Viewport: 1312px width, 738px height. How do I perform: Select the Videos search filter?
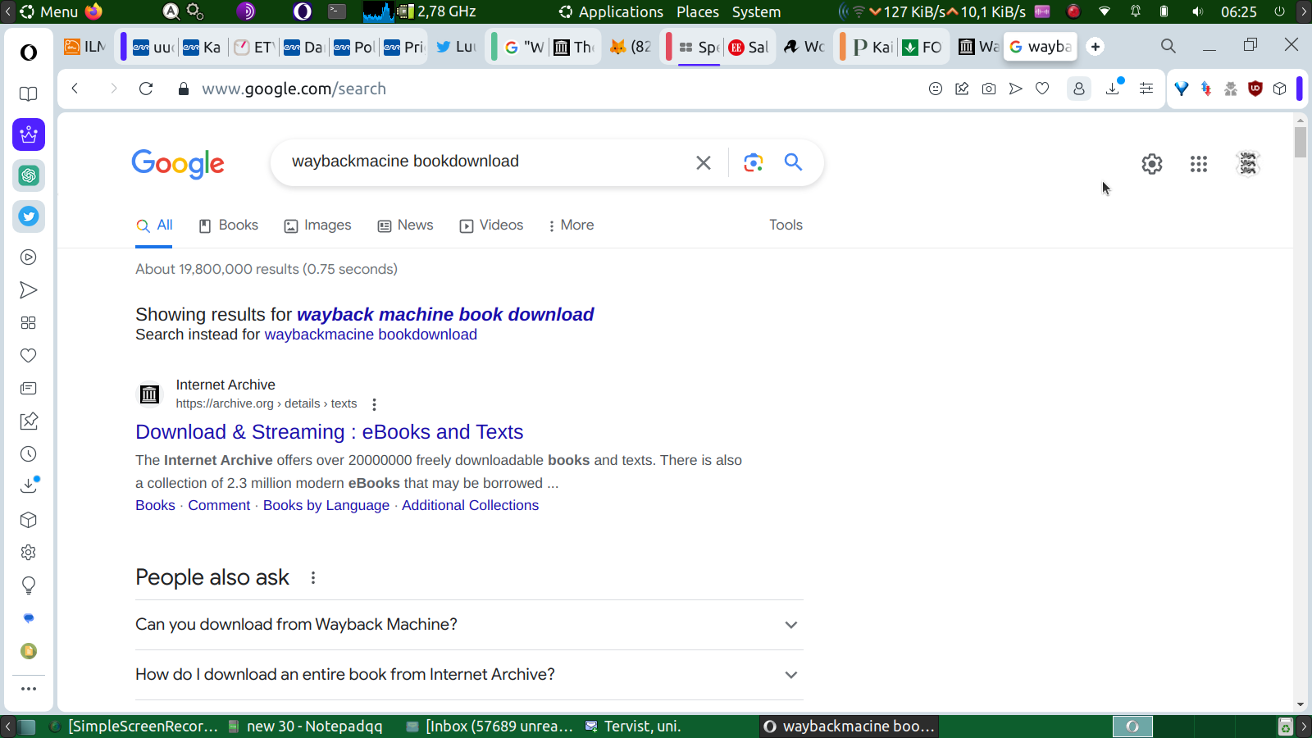pos(491,225)
